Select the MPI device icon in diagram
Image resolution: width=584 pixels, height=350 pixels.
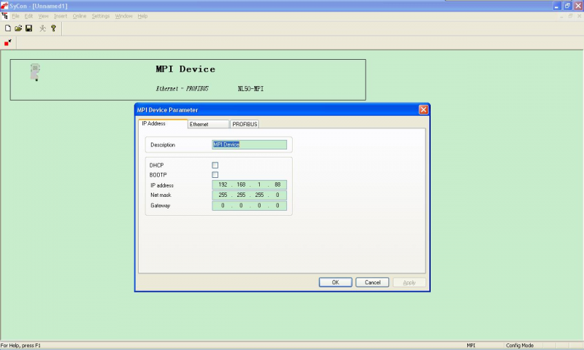pos(35,72)
